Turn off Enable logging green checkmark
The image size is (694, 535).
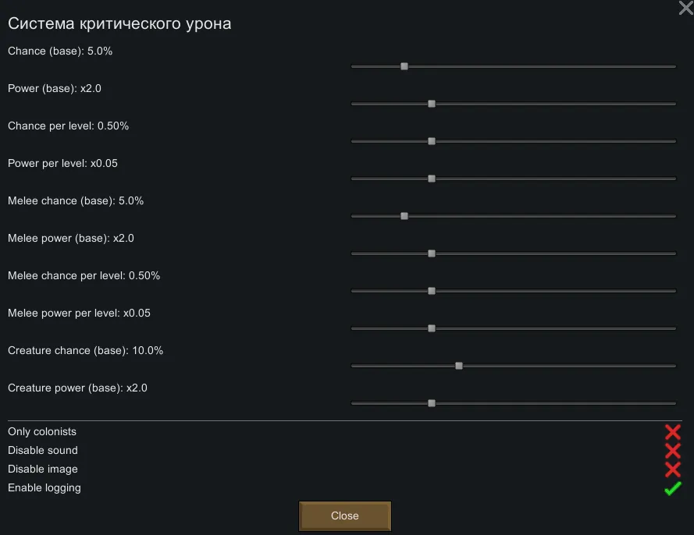pyautogui.click(x=672, y=488)
